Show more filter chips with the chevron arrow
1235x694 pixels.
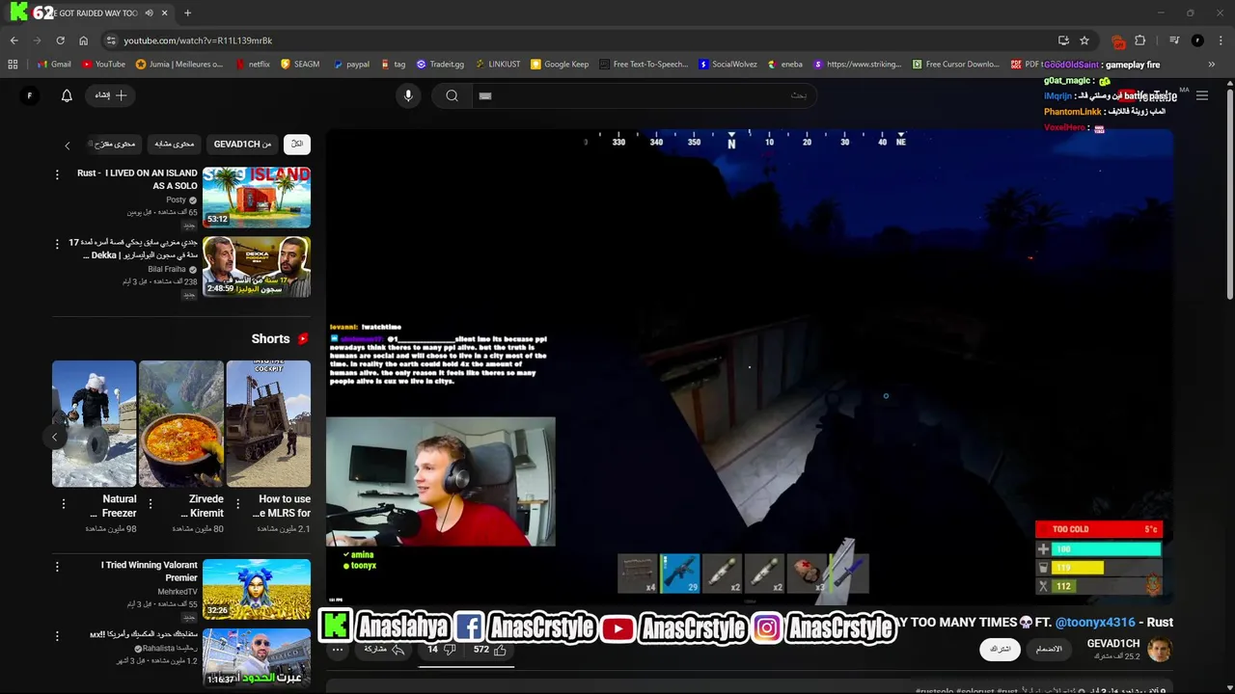tap(67, 146)
